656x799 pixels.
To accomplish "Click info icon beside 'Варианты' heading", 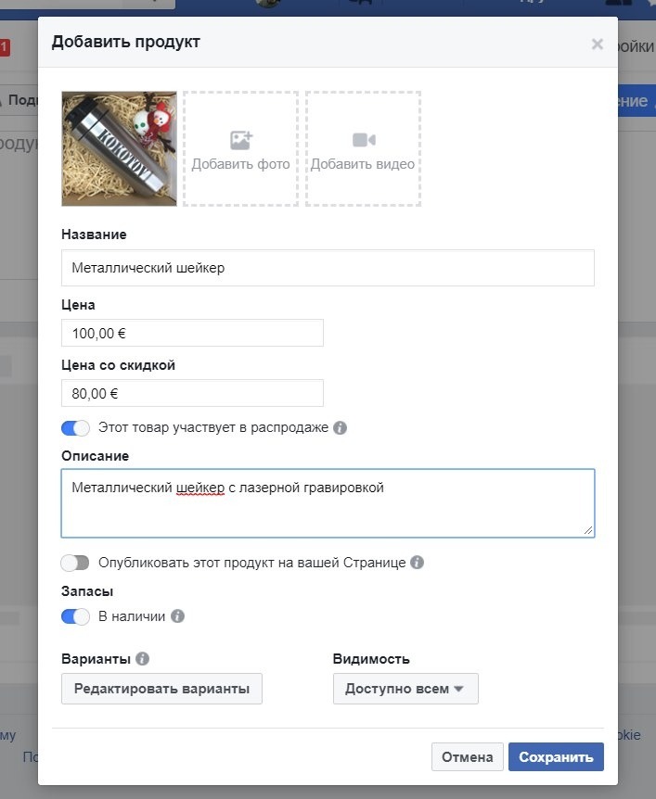I will (x=142, y=658).
